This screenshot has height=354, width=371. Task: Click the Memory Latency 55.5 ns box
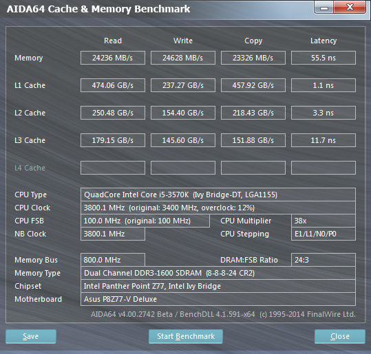pos(324,58)
